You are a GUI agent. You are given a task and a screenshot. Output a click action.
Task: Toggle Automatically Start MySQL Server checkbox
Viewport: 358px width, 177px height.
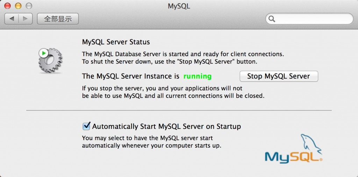coord(86,126)
